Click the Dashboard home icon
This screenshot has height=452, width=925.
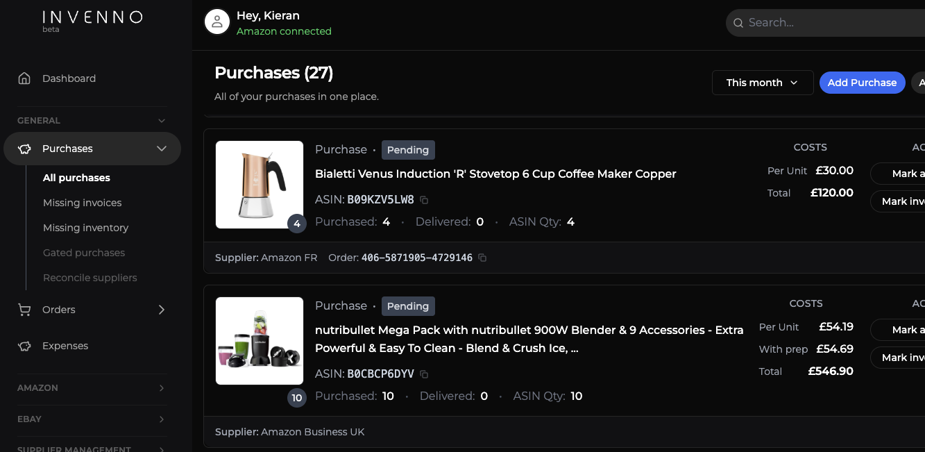click(24, 78)
